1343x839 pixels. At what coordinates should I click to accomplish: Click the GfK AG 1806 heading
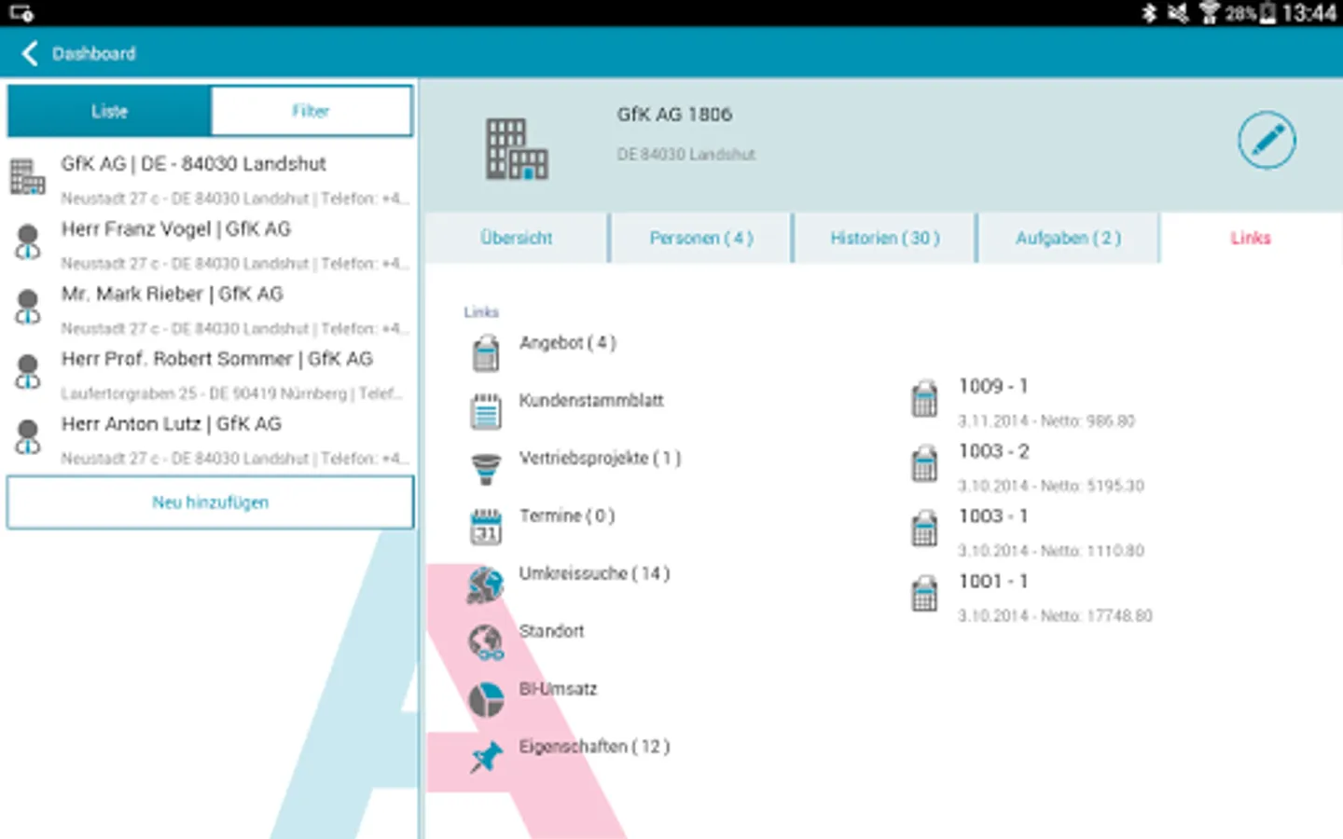674,115
